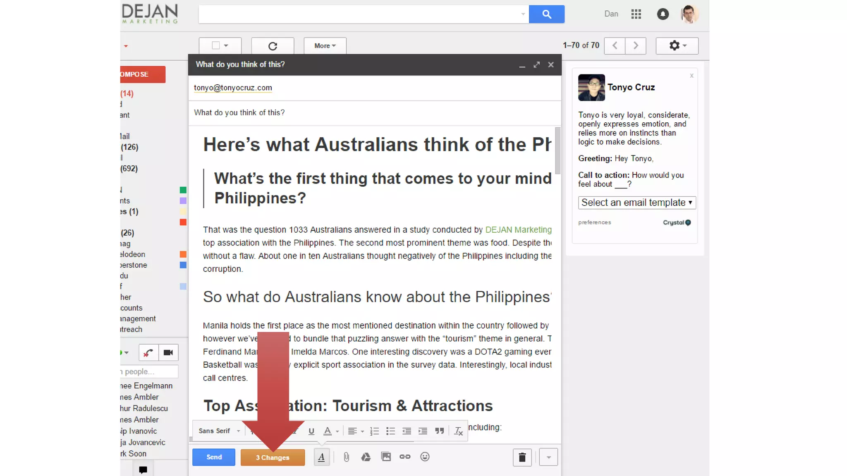Apply a numbered list
The image size is (847, 476).
pyautogui.click(x=374, y=431)
